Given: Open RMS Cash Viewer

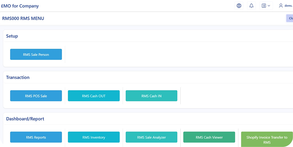Looking at the screenshot, I should pyautogui.click(x=209, y=137).
